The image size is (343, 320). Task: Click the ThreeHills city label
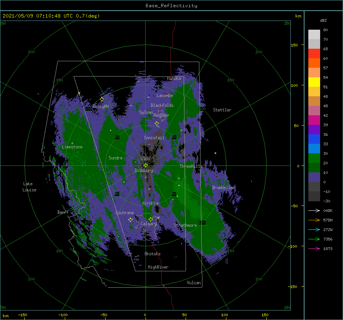(191, 166)
